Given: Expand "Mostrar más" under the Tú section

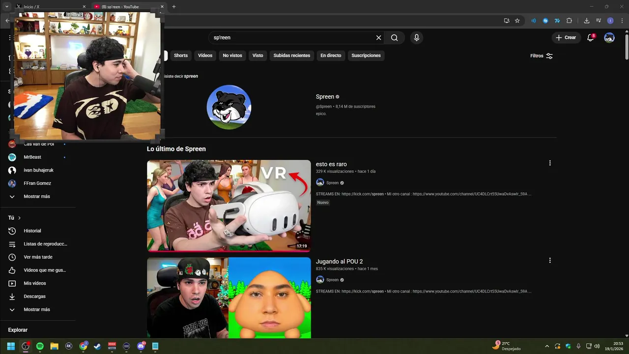Looking at the screenshot, I should click(x=38, y=309).
